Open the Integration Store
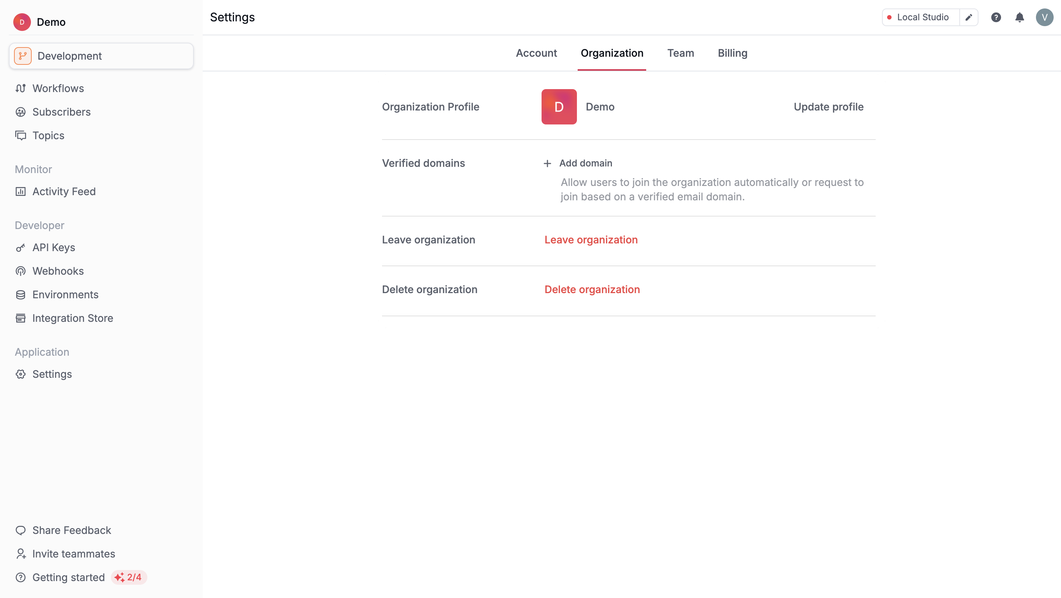The image size is (1061, 598). pyautogui.click(x=73, y=318)
